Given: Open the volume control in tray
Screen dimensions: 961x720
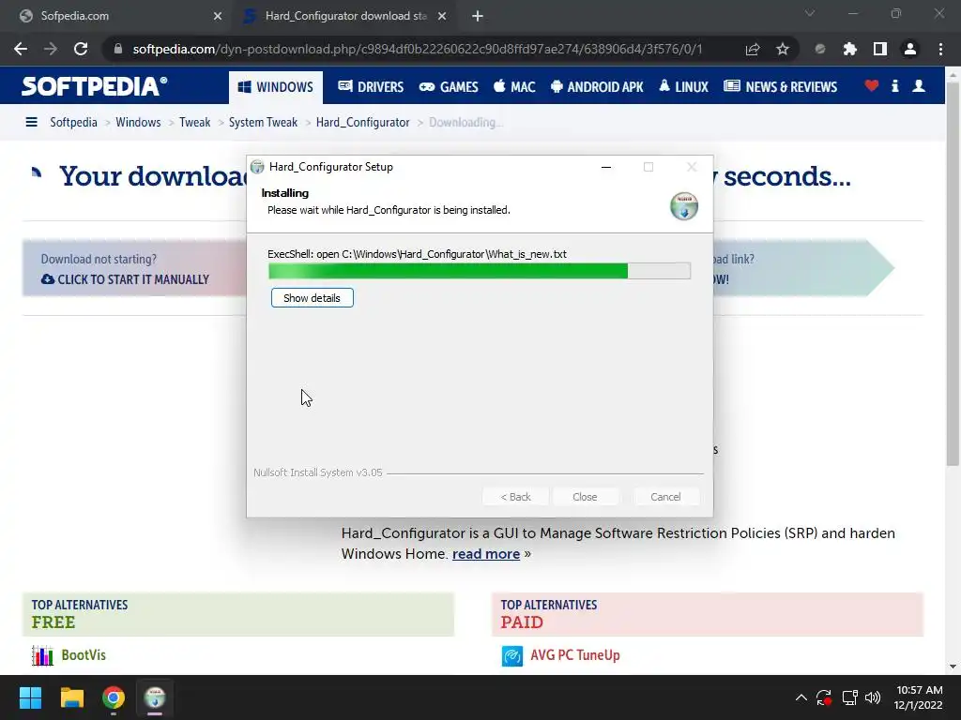Looking at the screenshot, I should 872,697.
